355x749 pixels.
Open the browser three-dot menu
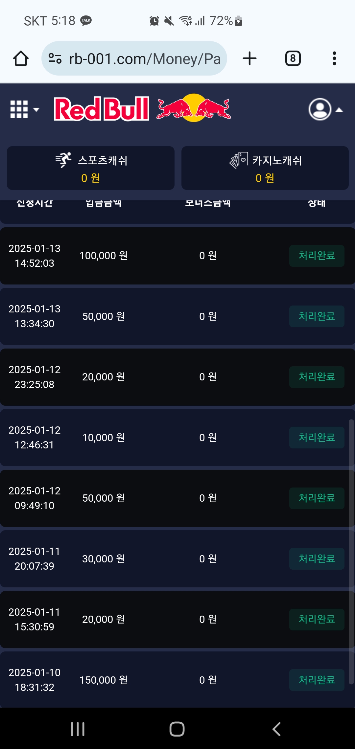coord(334,58)
